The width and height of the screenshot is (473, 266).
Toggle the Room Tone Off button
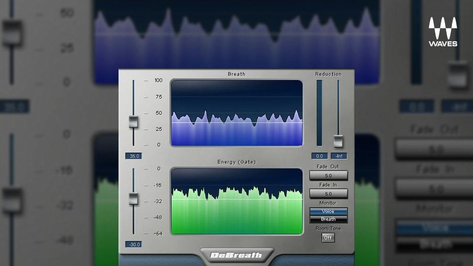[x=328, y=238]
